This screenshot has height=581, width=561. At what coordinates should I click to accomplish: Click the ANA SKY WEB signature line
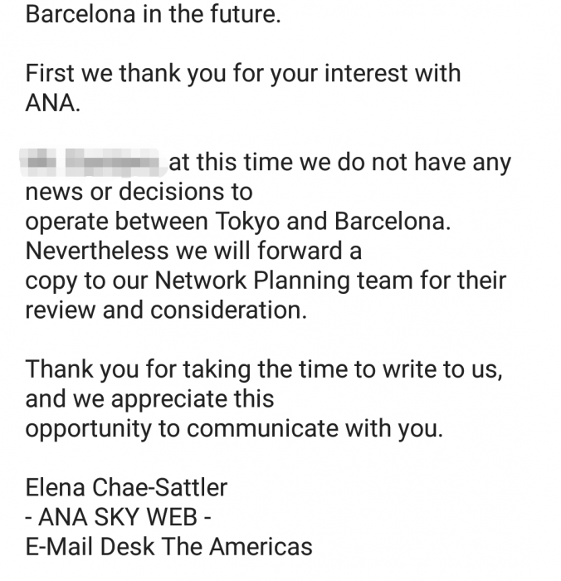pyautogui.click(x=118, y=517)
